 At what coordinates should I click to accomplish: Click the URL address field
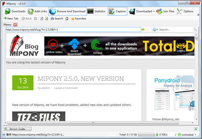72,30
